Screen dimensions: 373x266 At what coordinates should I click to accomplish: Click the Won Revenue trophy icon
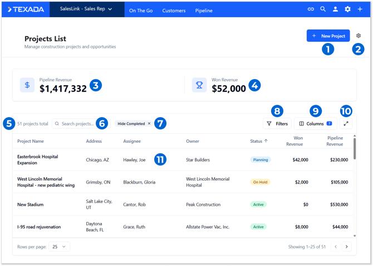point(199,85)
